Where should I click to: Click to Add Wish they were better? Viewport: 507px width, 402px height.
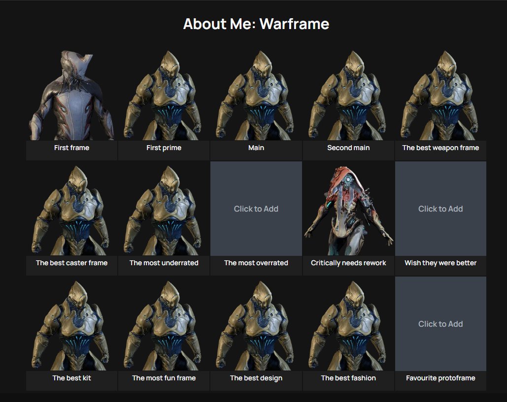(440, 209)
